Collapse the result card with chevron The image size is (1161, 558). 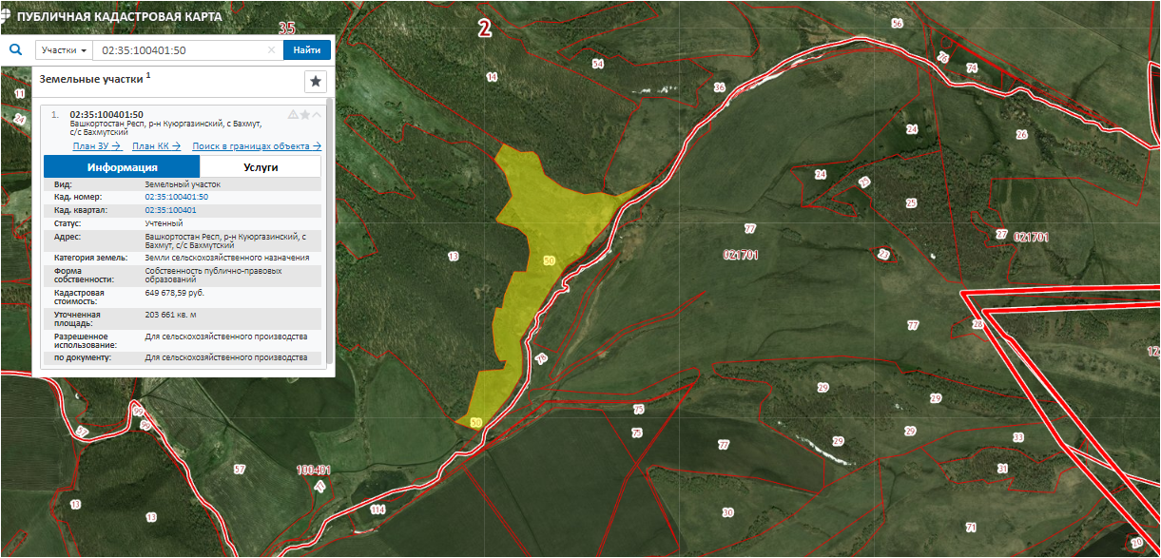[317, 114]
